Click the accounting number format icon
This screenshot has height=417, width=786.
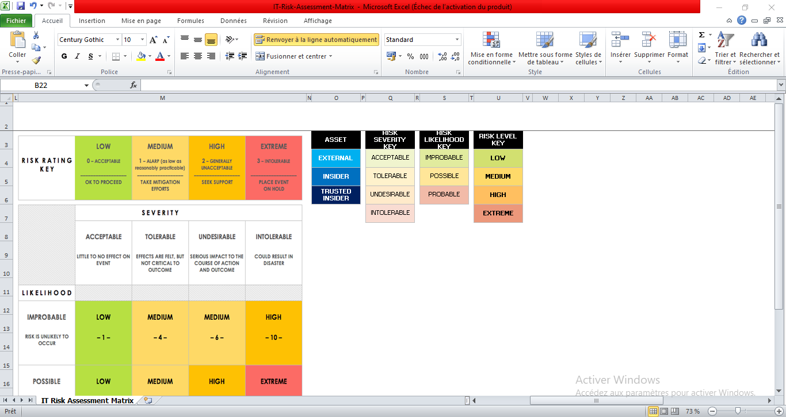[x=391, y=56]
